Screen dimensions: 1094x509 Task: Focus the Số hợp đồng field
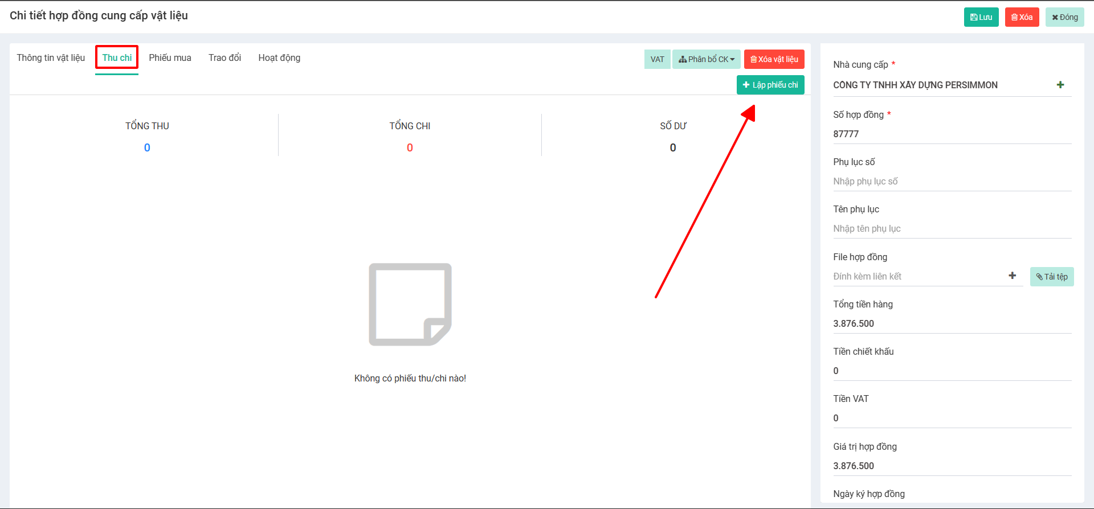[952, 134]
